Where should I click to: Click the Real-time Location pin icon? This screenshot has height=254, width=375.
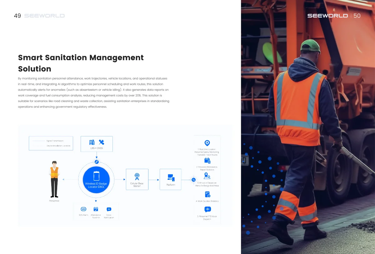(x=207, y=143)
